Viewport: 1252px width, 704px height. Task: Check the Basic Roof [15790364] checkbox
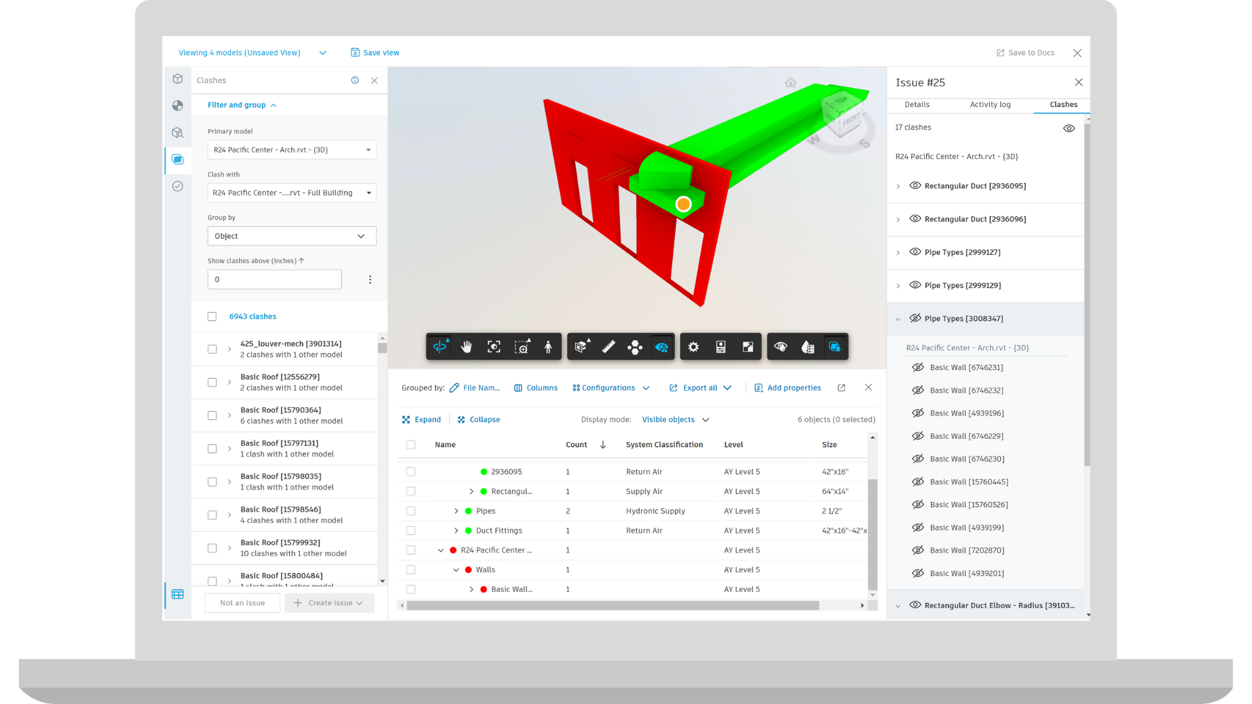pos(212,415)
